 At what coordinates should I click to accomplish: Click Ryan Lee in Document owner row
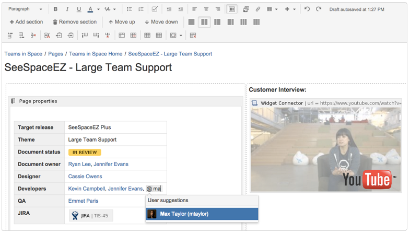[79, 164]
